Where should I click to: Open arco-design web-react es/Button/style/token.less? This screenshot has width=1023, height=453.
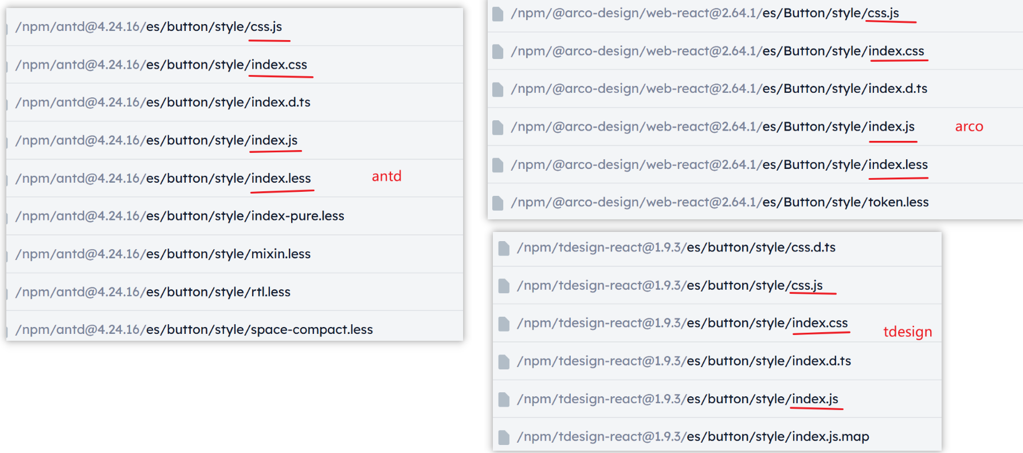coord(720,202)
